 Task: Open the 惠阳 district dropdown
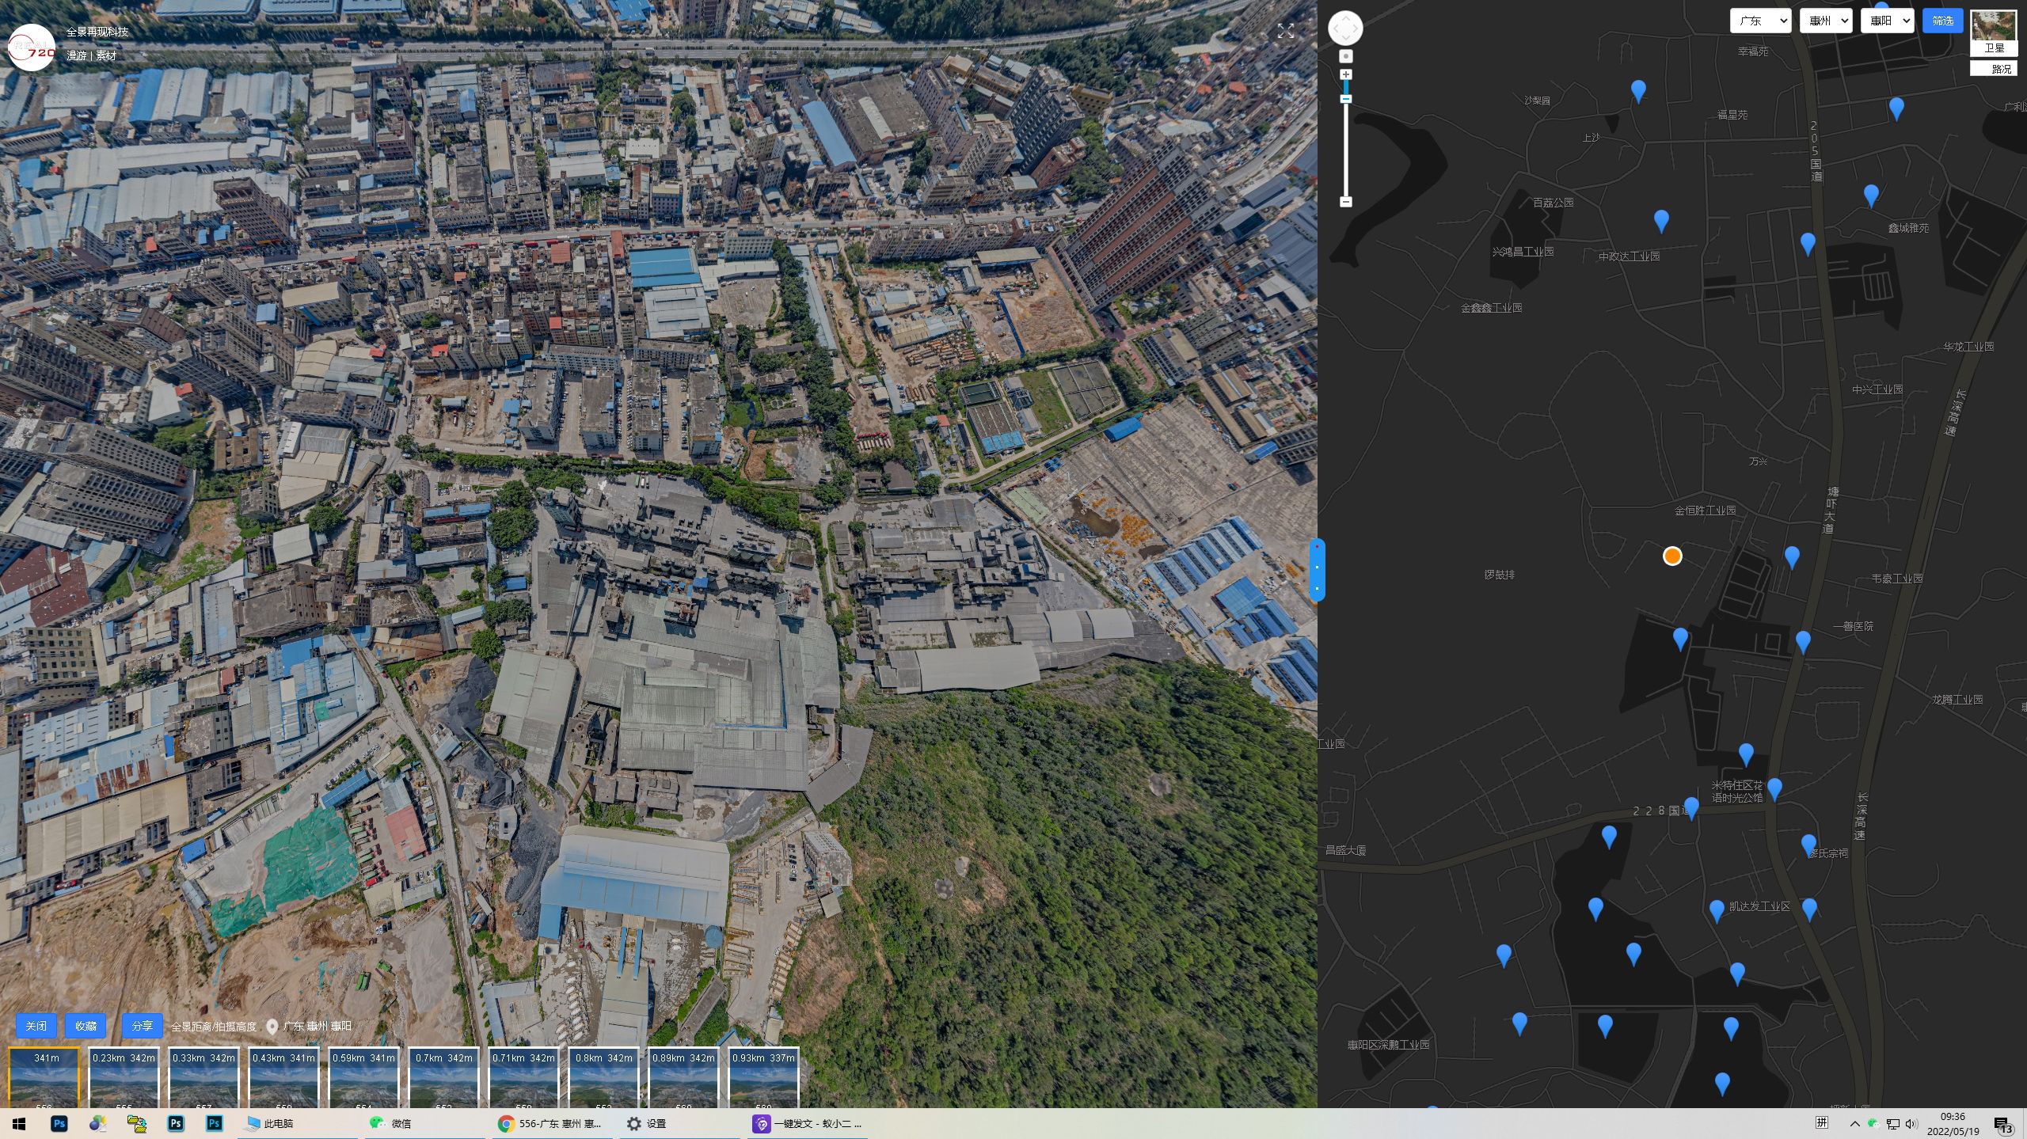(1888, 21)
